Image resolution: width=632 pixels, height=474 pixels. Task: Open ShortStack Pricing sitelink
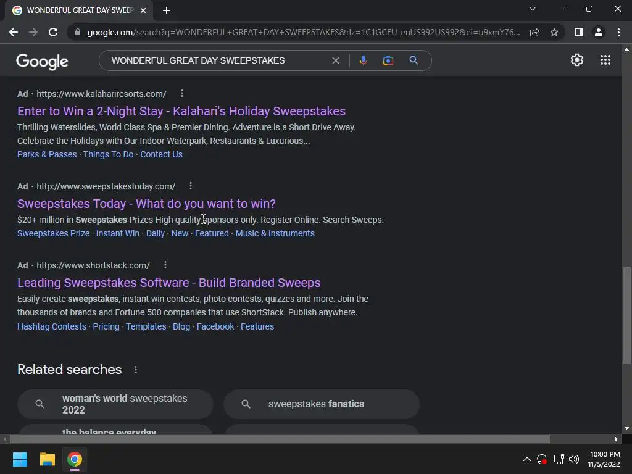pyautogui.click(x=106, y=326)
